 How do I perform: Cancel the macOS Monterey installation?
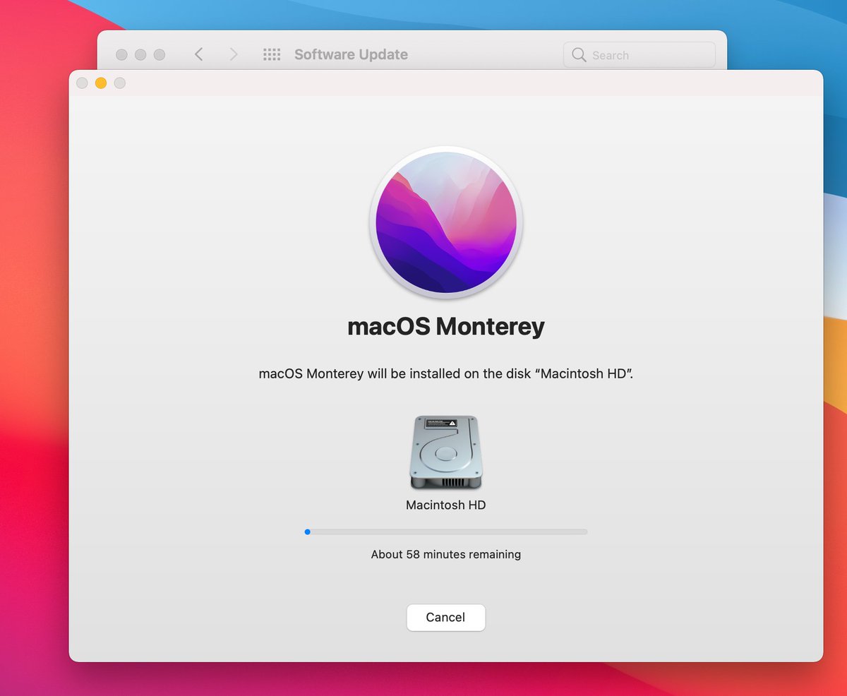(x=445, y=617)
